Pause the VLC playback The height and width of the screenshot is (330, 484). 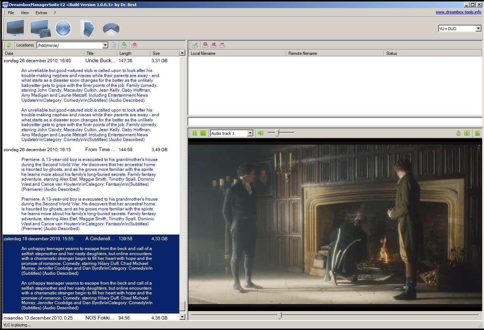point(195,133)
